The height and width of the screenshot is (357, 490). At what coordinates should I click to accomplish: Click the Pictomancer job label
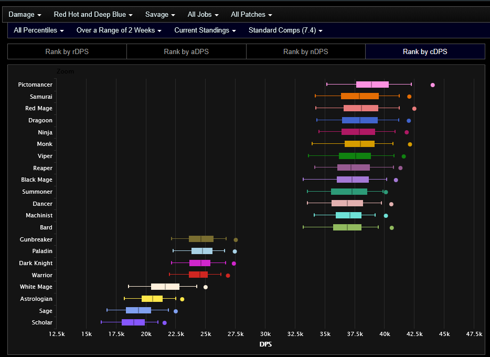[x=35, y=85]
